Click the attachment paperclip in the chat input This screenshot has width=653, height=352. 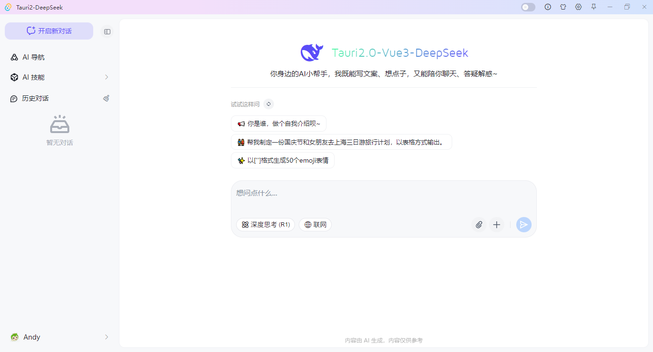(479, 224)
